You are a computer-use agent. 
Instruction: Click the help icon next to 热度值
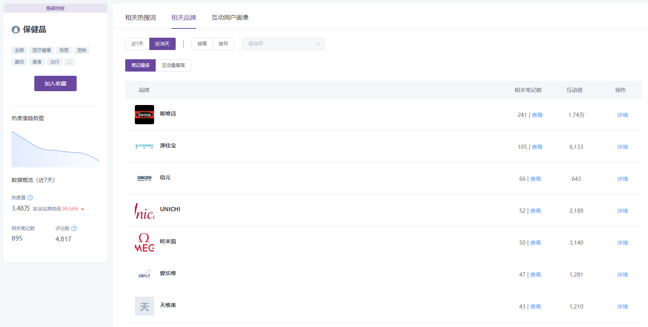(30, 198)
